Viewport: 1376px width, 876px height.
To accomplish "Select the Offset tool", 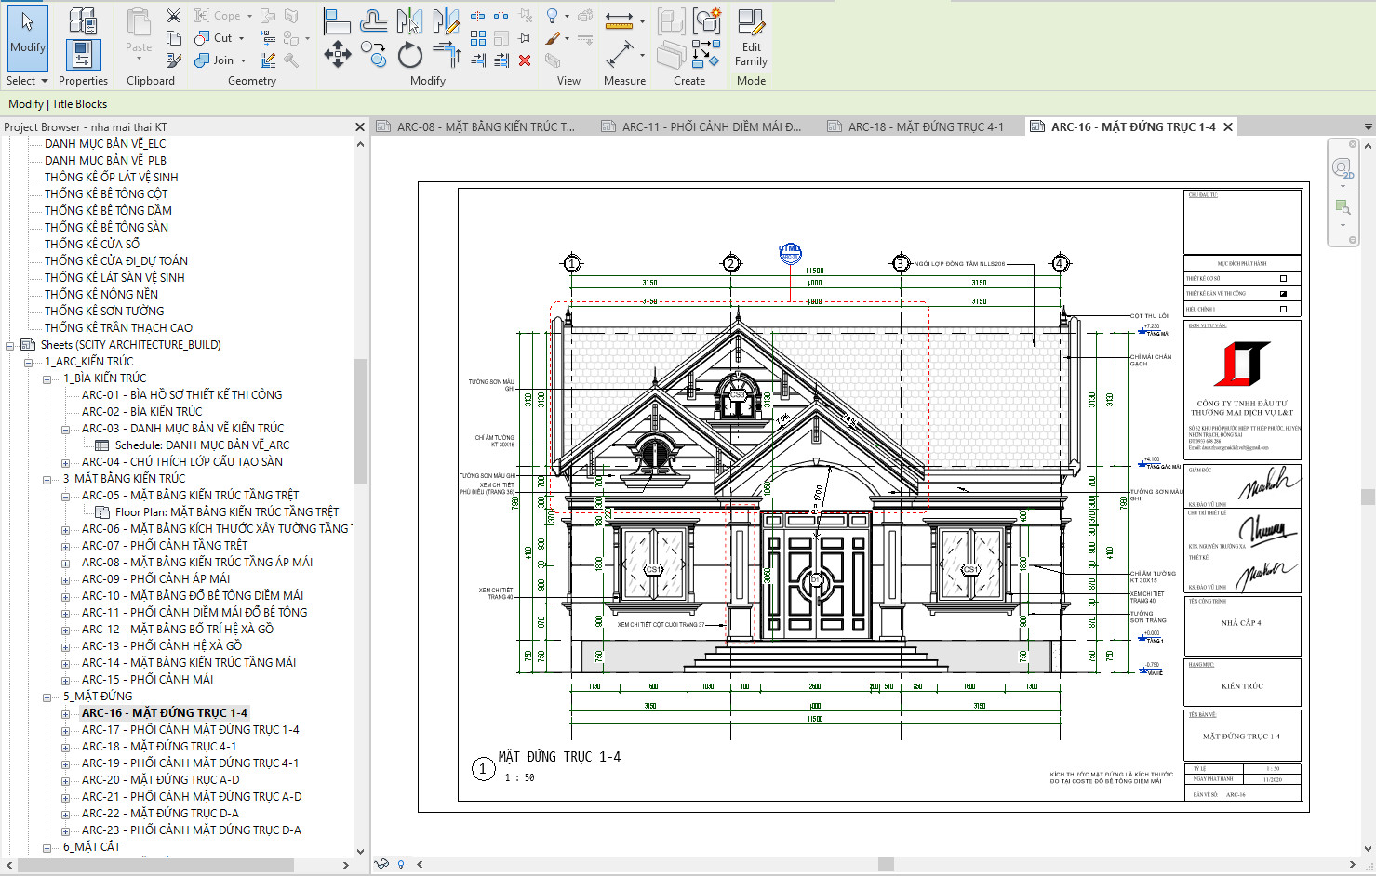I will pos(373,20).
